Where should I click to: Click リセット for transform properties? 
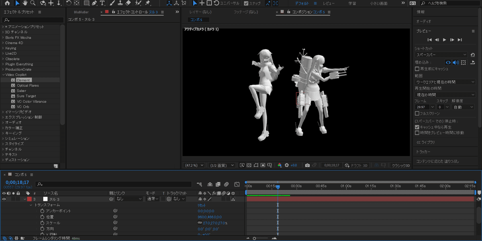201,205
